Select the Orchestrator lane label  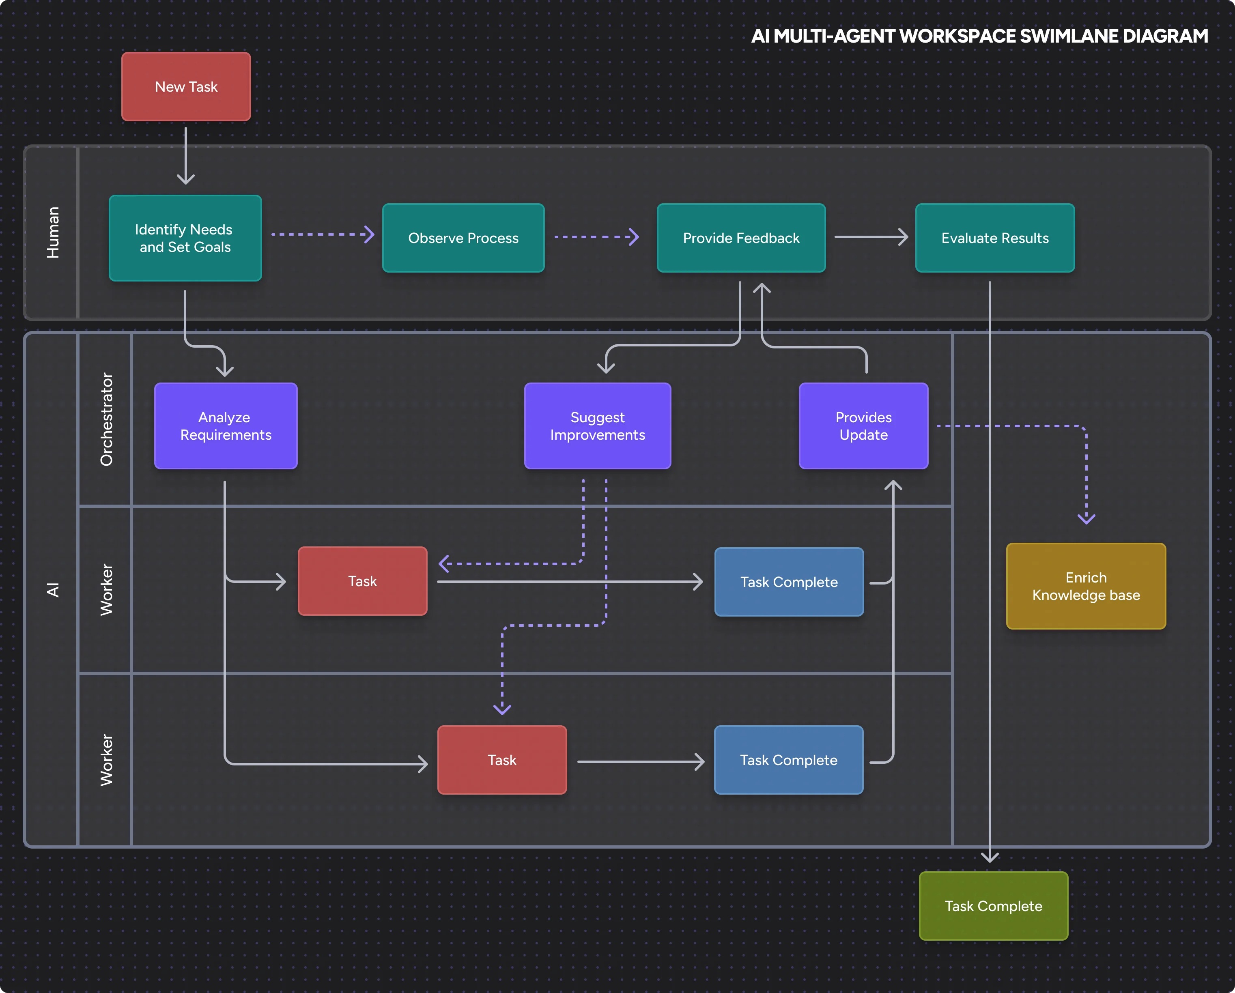point(107,419)
